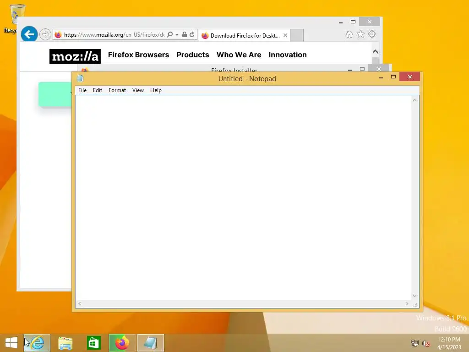Click the Firefox installer taskbar icon

click(122, 343)
